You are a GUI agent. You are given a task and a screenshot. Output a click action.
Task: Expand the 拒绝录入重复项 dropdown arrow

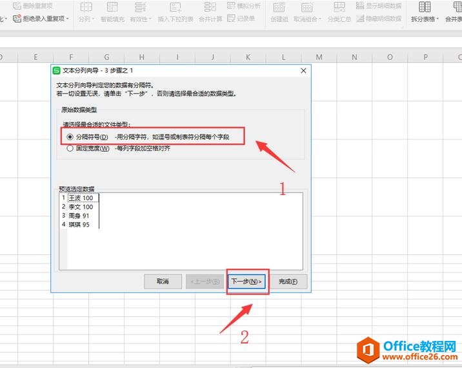tap(68, 19)
